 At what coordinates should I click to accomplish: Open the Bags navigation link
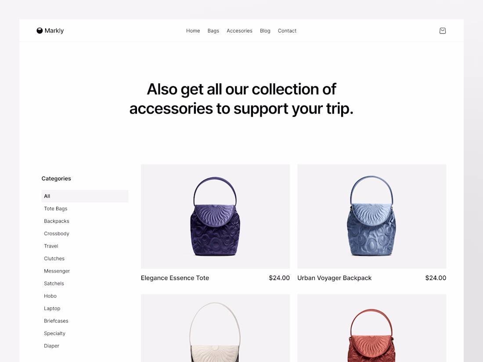[x=213, y=31]
